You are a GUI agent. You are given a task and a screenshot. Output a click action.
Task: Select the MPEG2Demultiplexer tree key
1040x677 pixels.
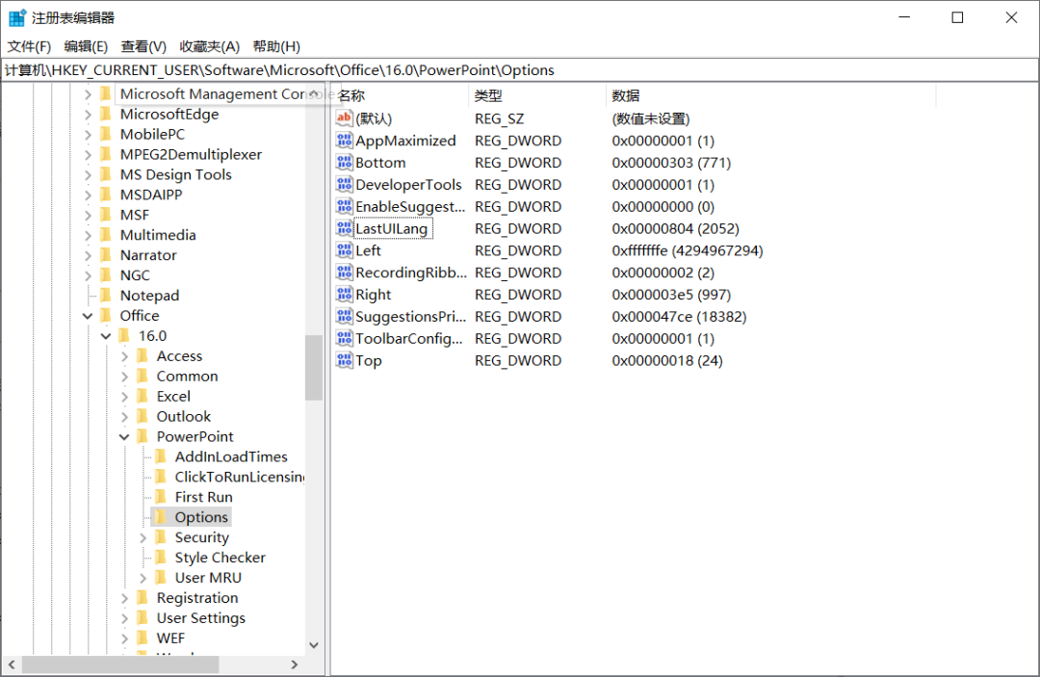[191, 154]
